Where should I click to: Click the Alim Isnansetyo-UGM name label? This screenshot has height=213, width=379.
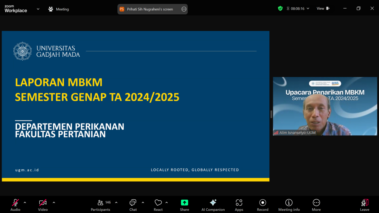pyautogui.click(x=297, y=133)
